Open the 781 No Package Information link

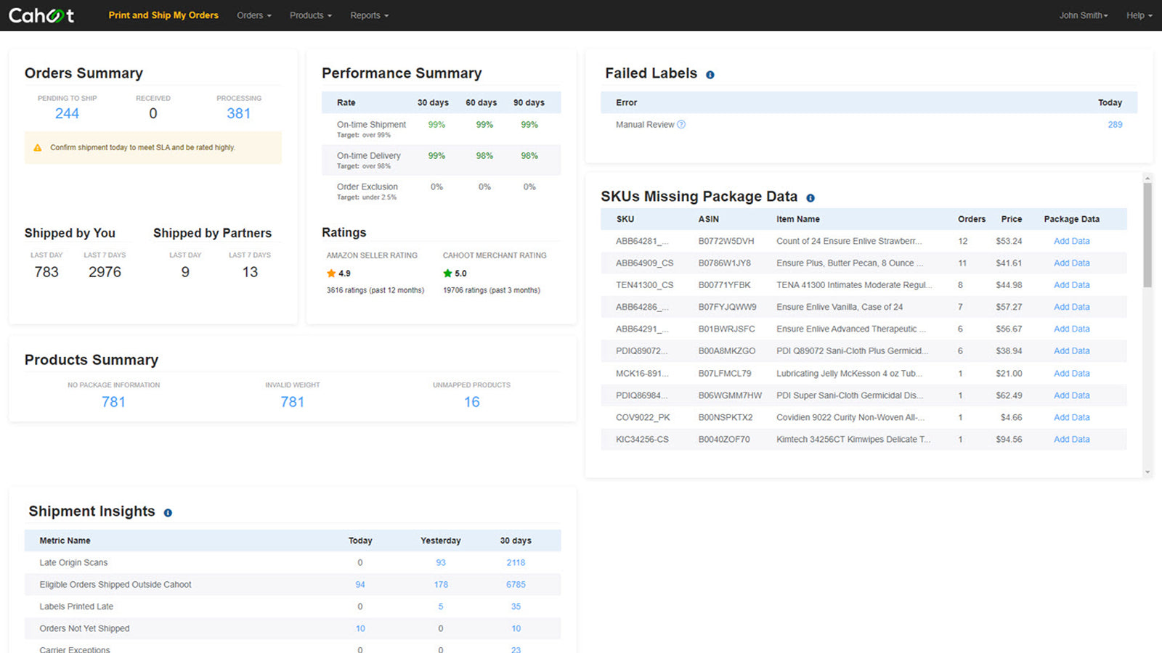tap(114, 402)
